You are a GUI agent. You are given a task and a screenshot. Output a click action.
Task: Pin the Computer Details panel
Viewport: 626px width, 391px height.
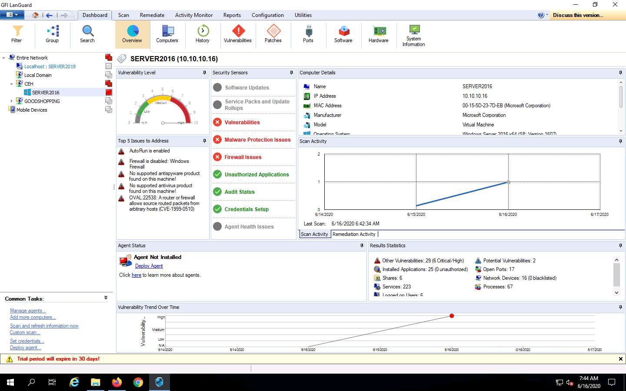[620, 73]
